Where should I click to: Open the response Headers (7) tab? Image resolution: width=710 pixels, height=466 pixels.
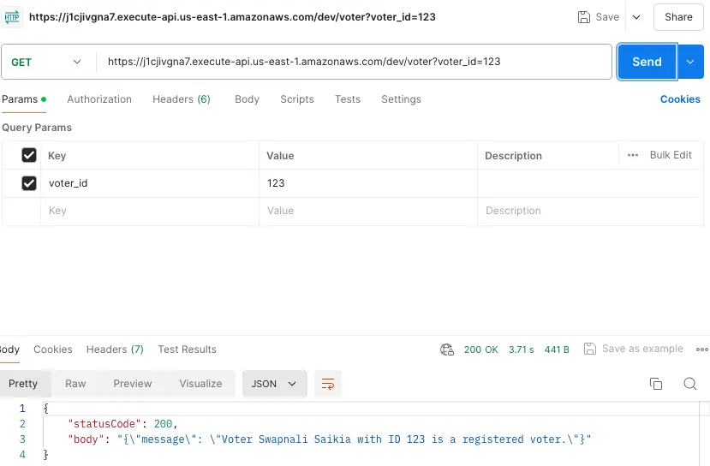tap(115, 349)
